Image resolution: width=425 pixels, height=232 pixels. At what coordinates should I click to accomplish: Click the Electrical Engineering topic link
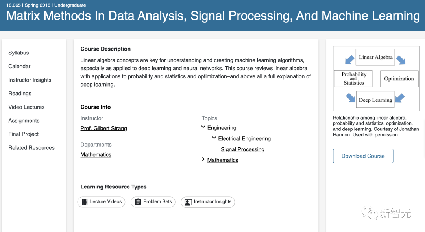(244, 139)
